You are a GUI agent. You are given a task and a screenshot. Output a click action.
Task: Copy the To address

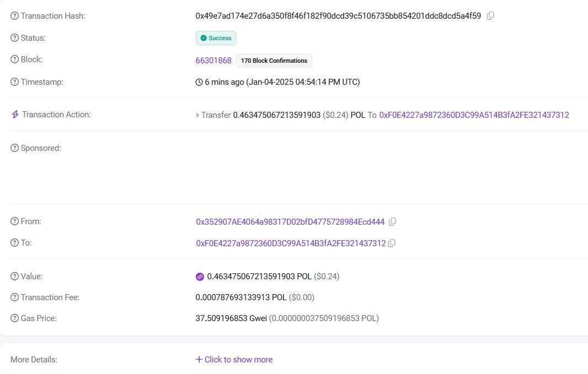click(392, 243)
